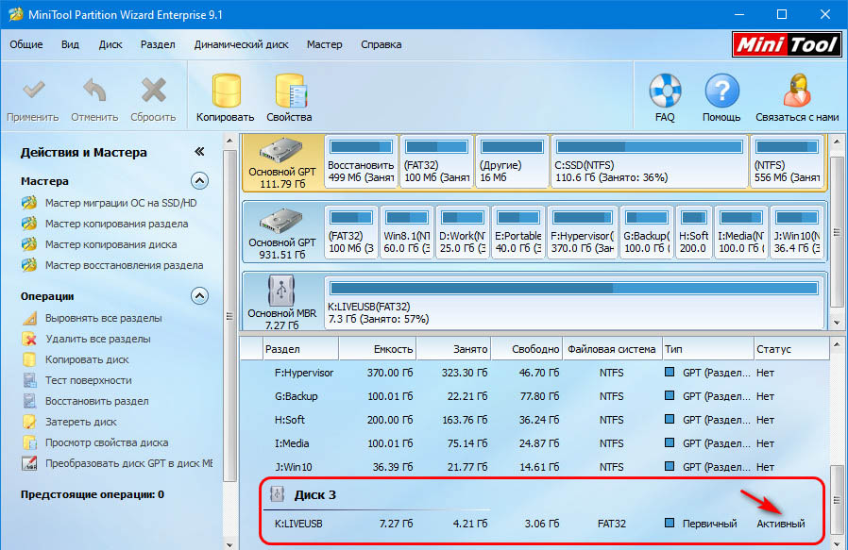Select the C:SSD(NTFS) partition block
848x550 pixels.
(x=648, y=161)
